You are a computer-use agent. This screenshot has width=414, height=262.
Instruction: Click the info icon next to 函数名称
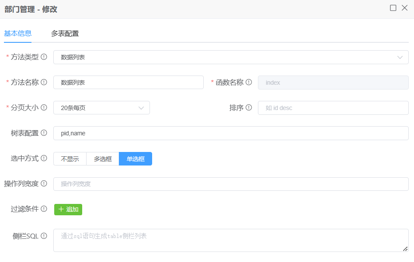[x=249, y=83]
